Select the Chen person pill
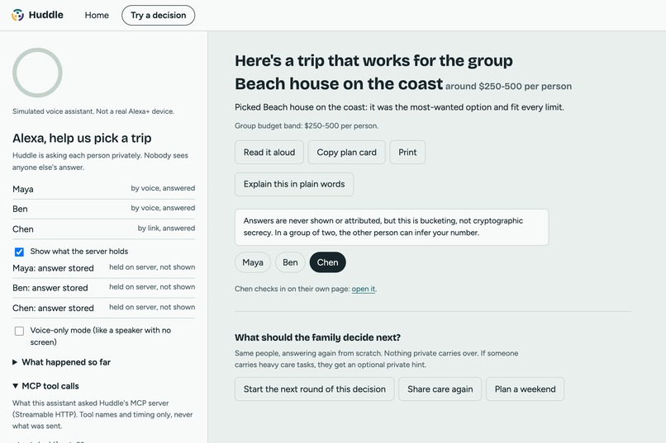Screen dimensions: 666x443 tap(327, 262)
